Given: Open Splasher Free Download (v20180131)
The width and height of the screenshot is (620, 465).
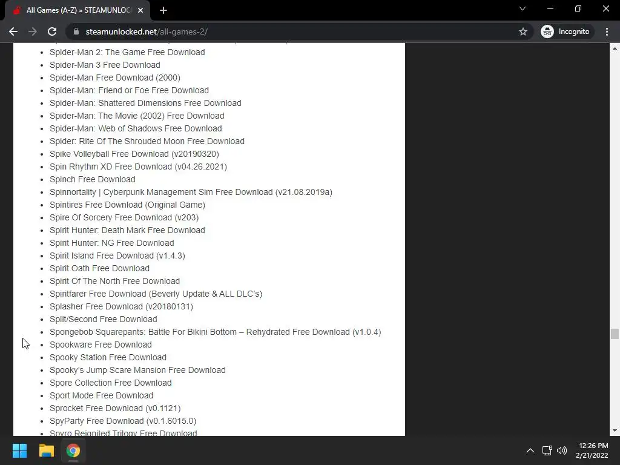Looking at the screenshot, I should click(121, 306).
